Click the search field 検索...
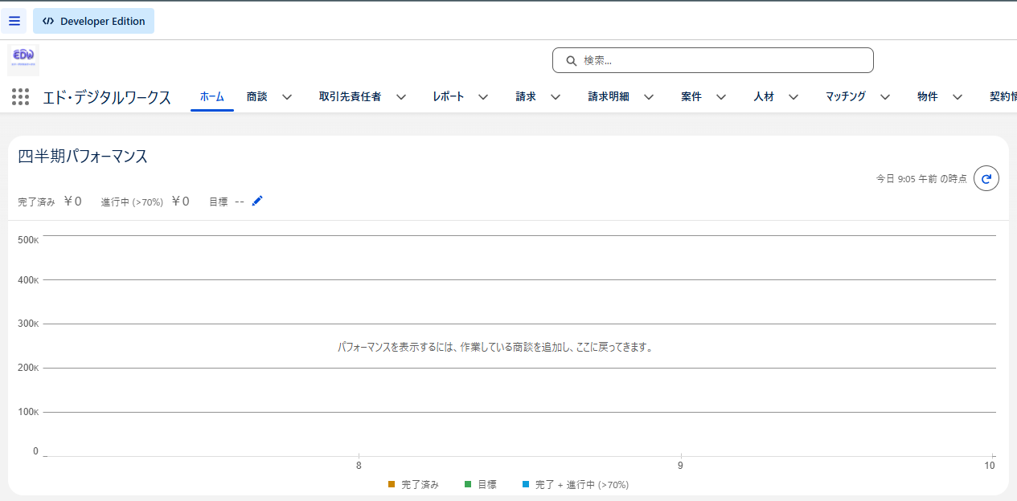Viewport: 1017px width, 501px height. click(712, 60)
